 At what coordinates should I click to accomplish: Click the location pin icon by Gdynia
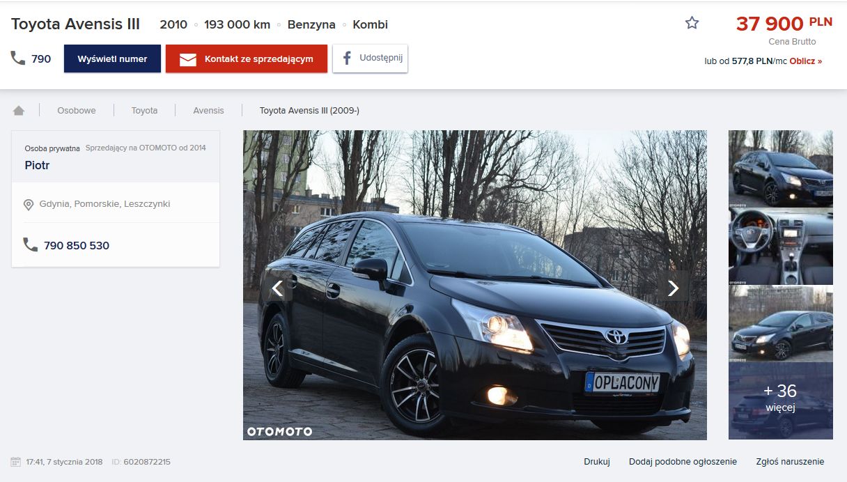click(x=29, y=204)
